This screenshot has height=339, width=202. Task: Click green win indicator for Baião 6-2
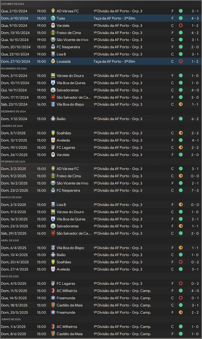pos(181,119)
